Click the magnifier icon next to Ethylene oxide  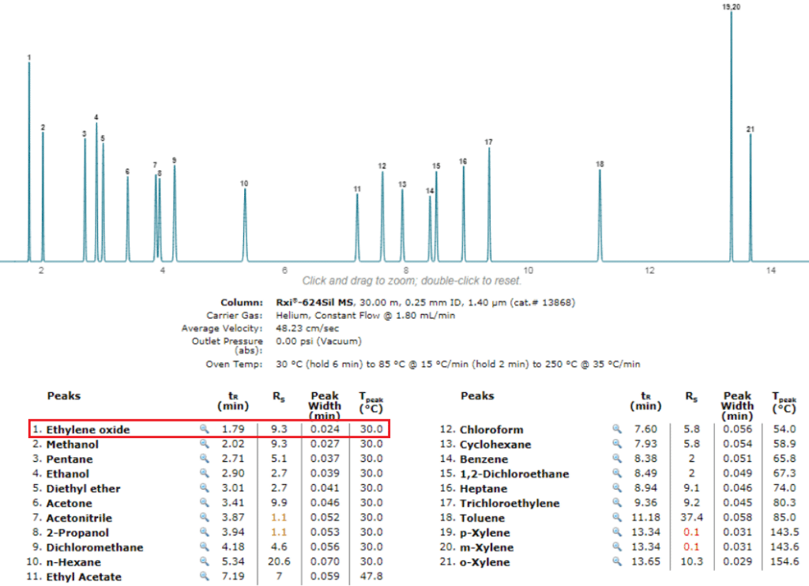[204, 429]
